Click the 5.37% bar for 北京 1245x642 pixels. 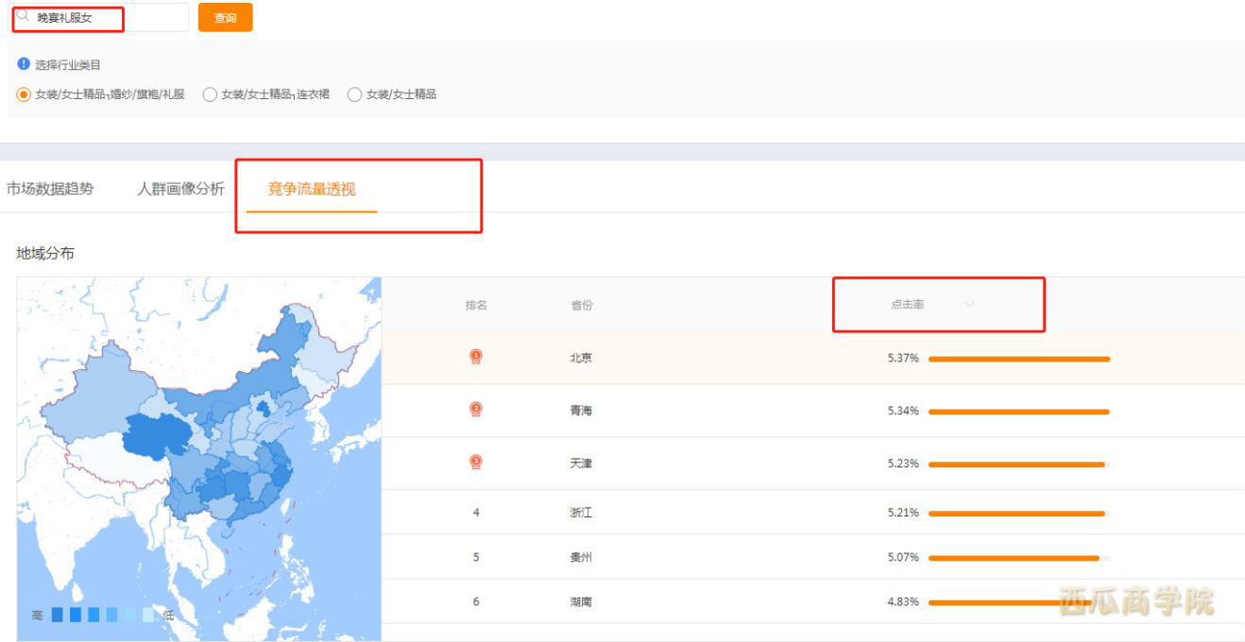click(1018, 359)
